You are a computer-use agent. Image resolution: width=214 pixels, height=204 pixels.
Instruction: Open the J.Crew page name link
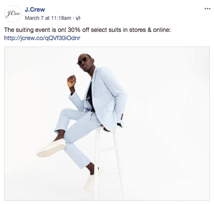pyautogui.click(x=35, y=9)
